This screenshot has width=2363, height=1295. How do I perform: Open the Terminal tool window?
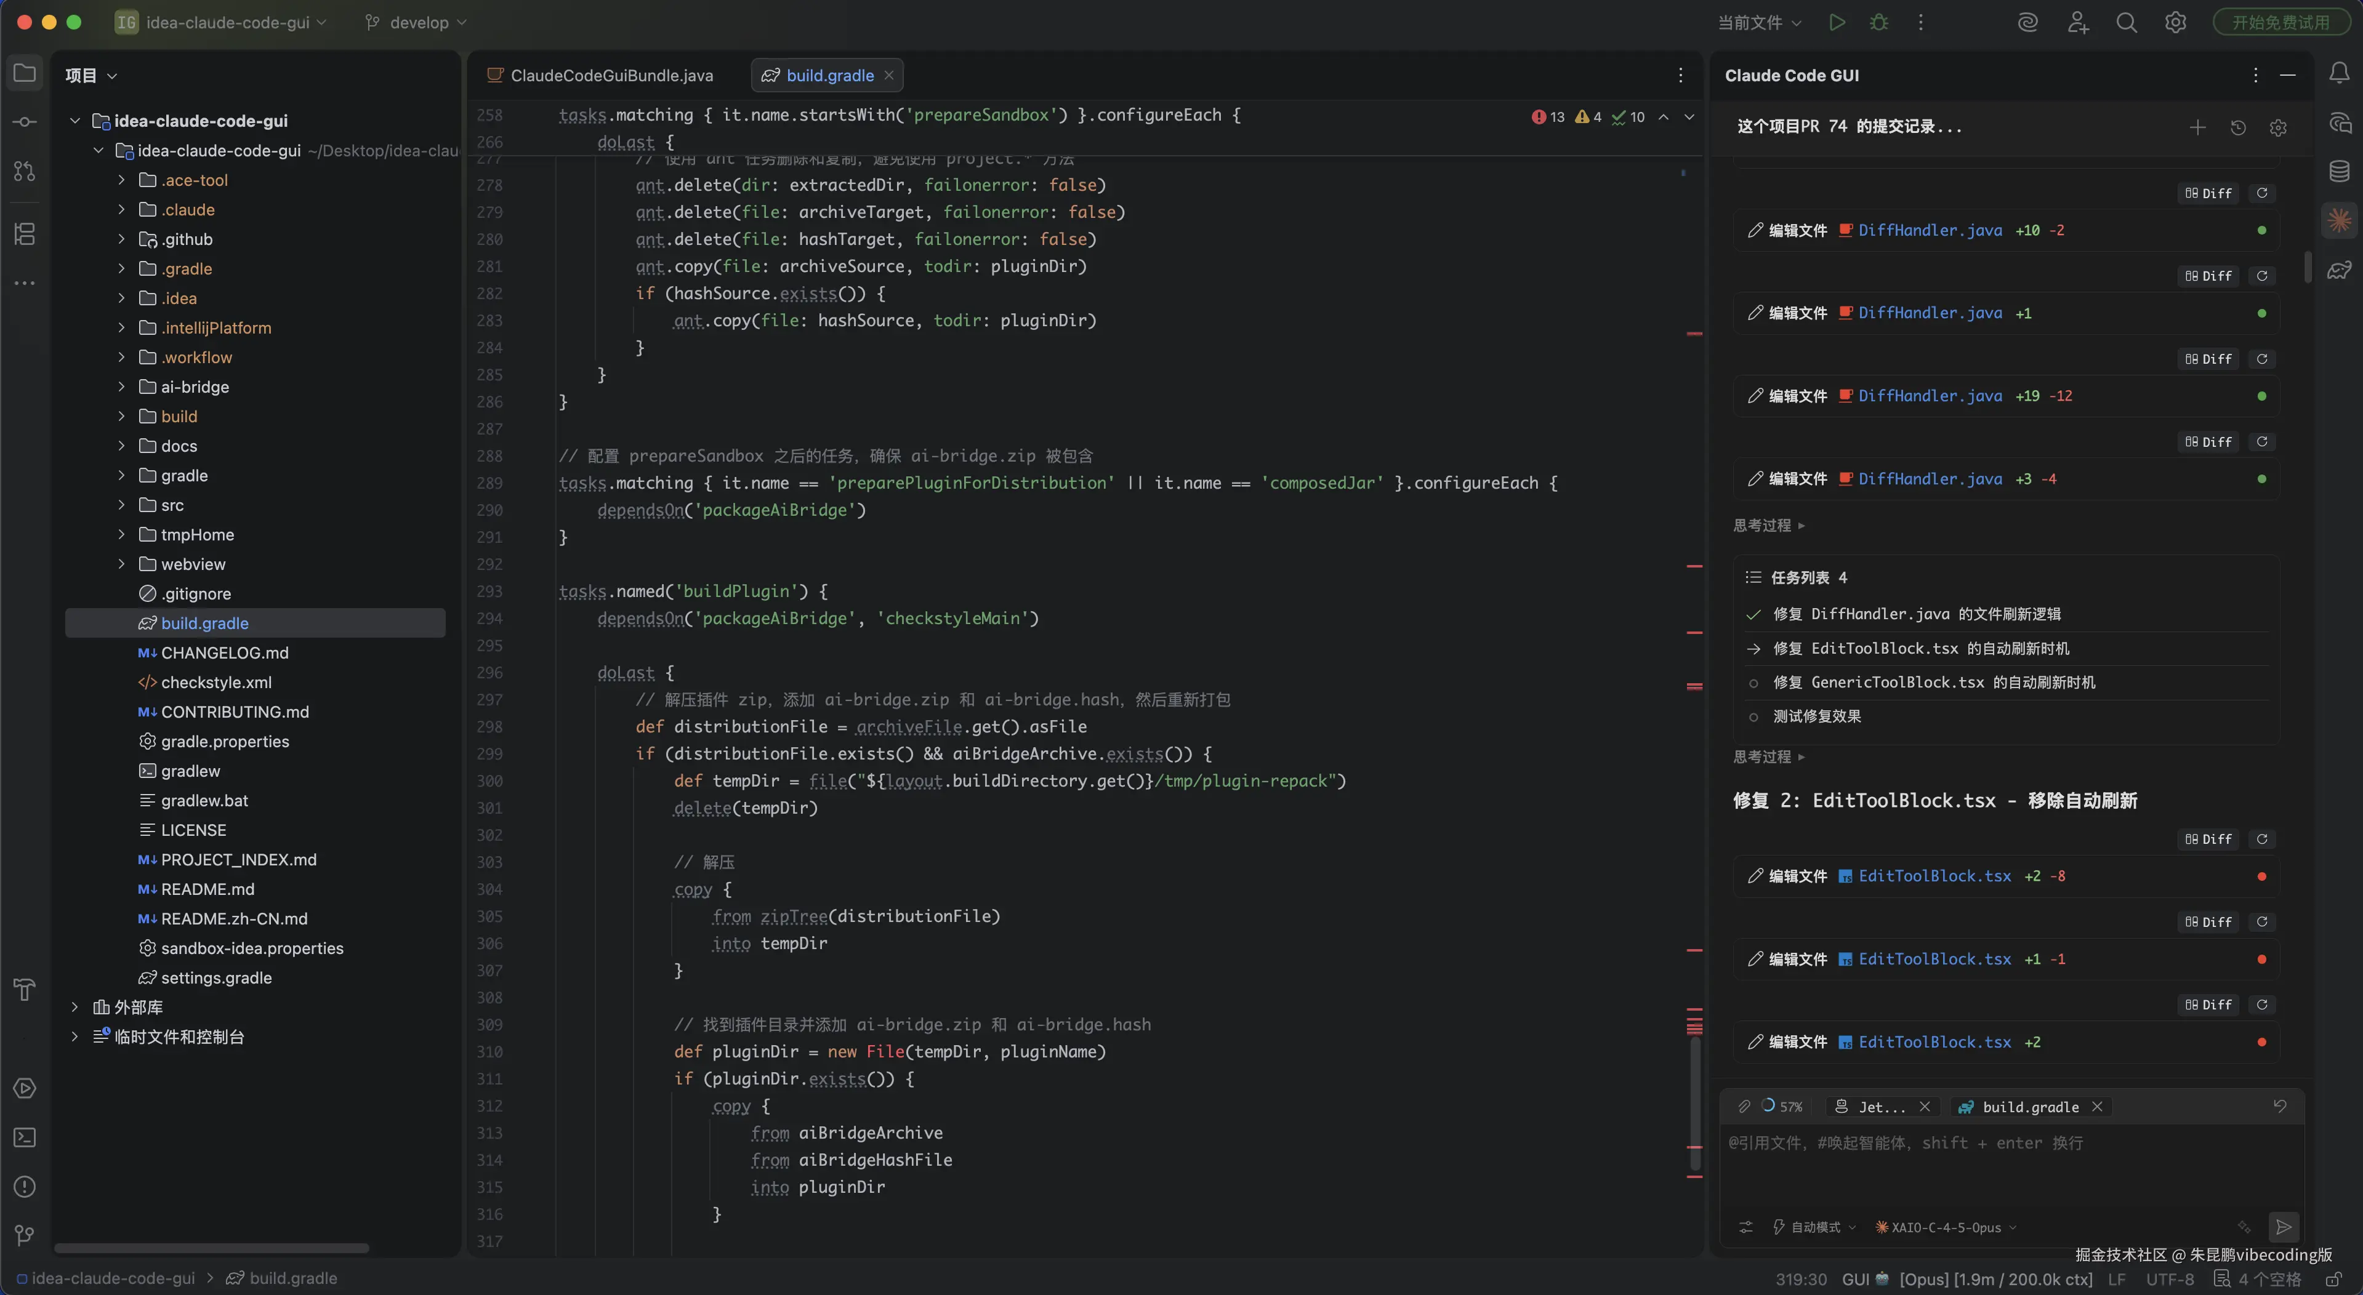[x=25, y=1137]
